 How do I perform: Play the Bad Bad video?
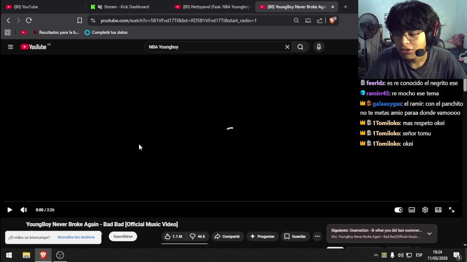tap(10, 210)
